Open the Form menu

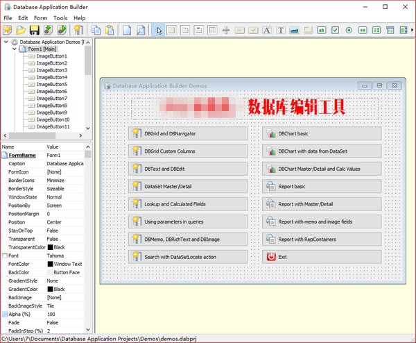tap(40, 17)
